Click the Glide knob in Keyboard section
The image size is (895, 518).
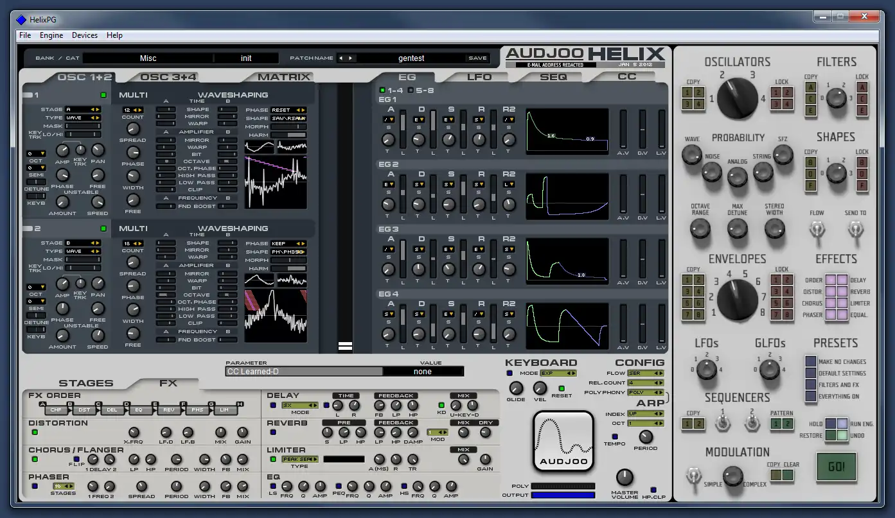click(x=516, y=388)
